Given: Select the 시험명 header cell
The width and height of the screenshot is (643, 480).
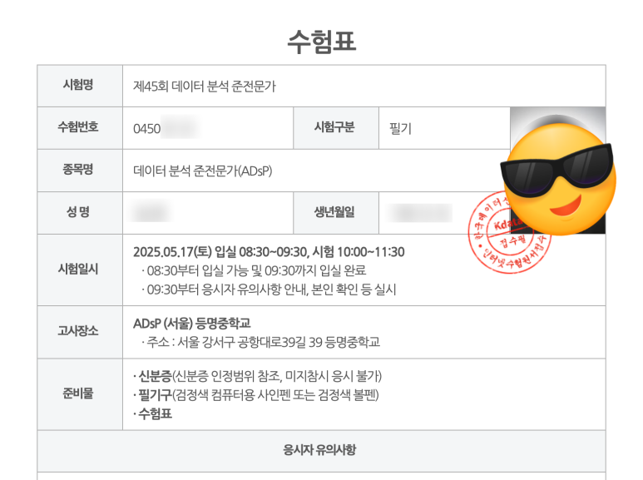Looking at the screenshot, I should click(80, 86).
